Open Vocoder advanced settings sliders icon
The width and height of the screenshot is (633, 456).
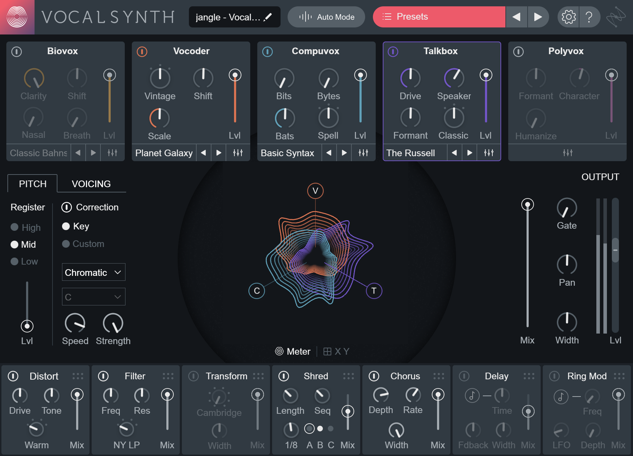[x=238, y=153]
